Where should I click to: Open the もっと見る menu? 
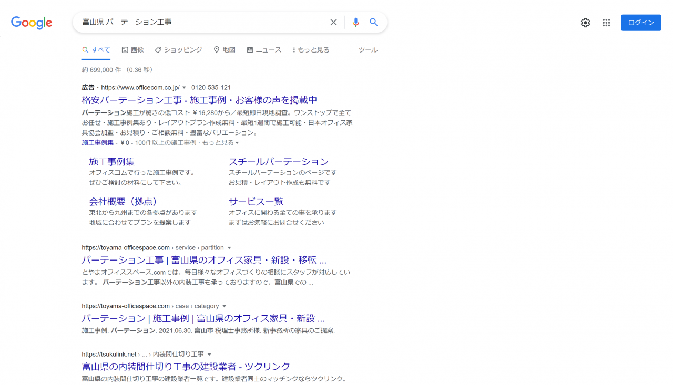(311, 50)
